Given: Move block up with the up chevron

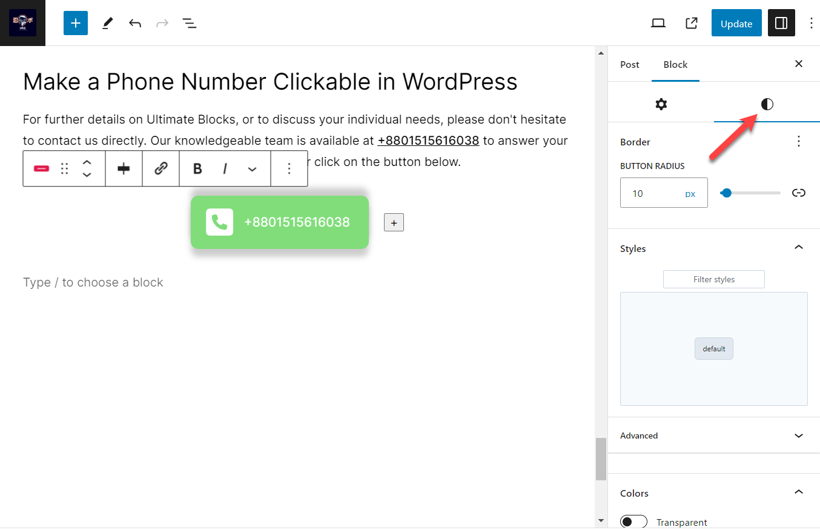Looking at the screenshot, I should pyautogui.click(x=87, y=162).
